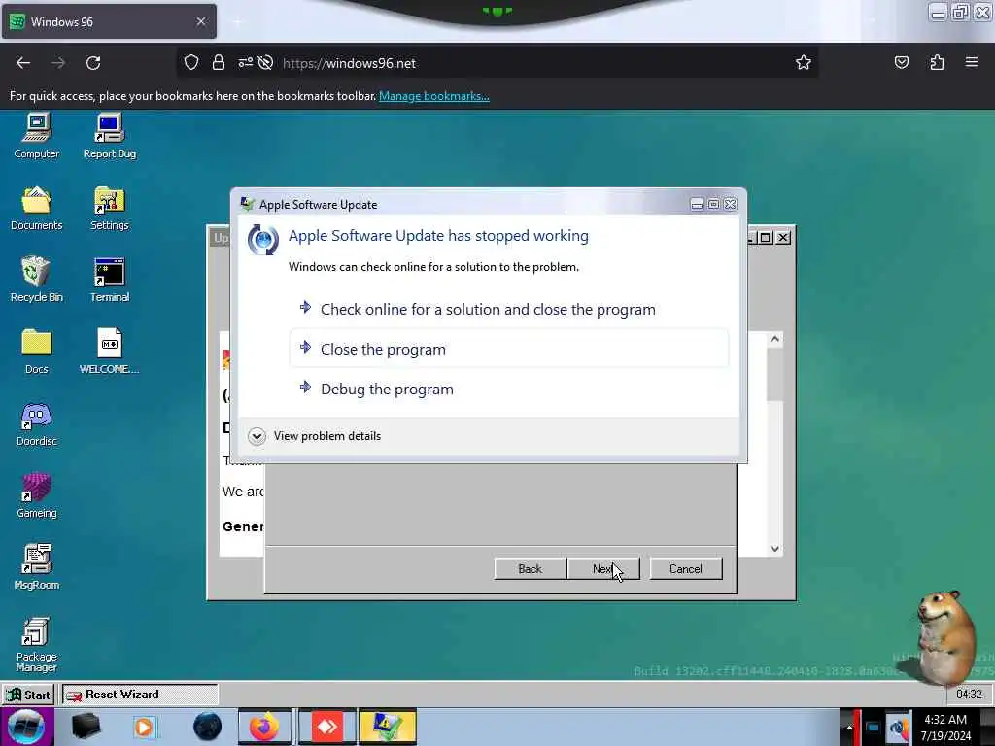
Task: Open the Recycle Bin icon
Action: pyautogui.click(x=36, y=279)
